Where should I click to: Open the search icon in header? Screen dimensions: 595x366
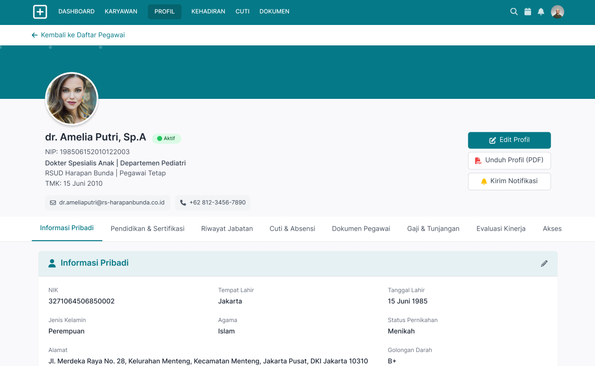514,12
